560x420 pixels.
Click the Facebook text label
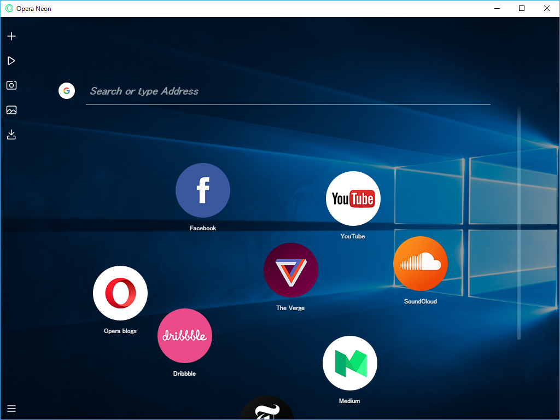(x=203, y=228)
